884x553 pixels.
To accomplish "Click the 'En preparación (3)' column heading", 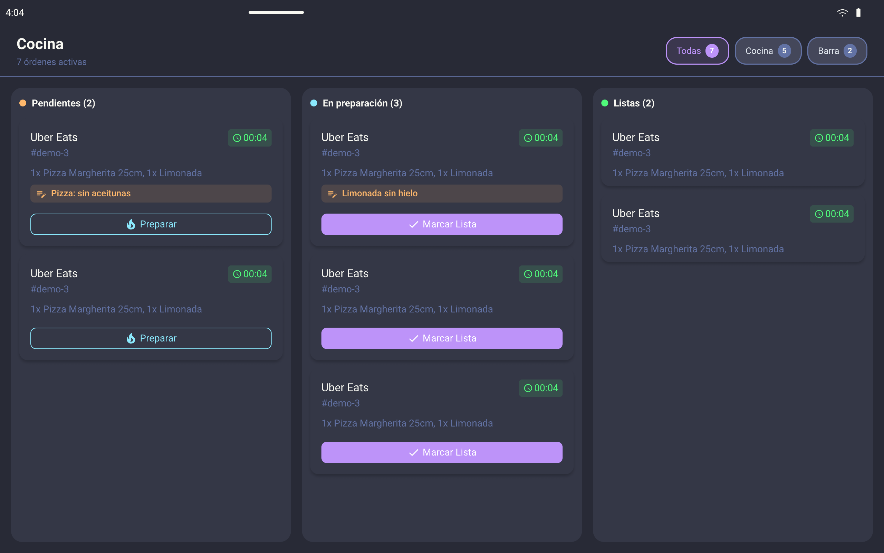I will [362, 103].
